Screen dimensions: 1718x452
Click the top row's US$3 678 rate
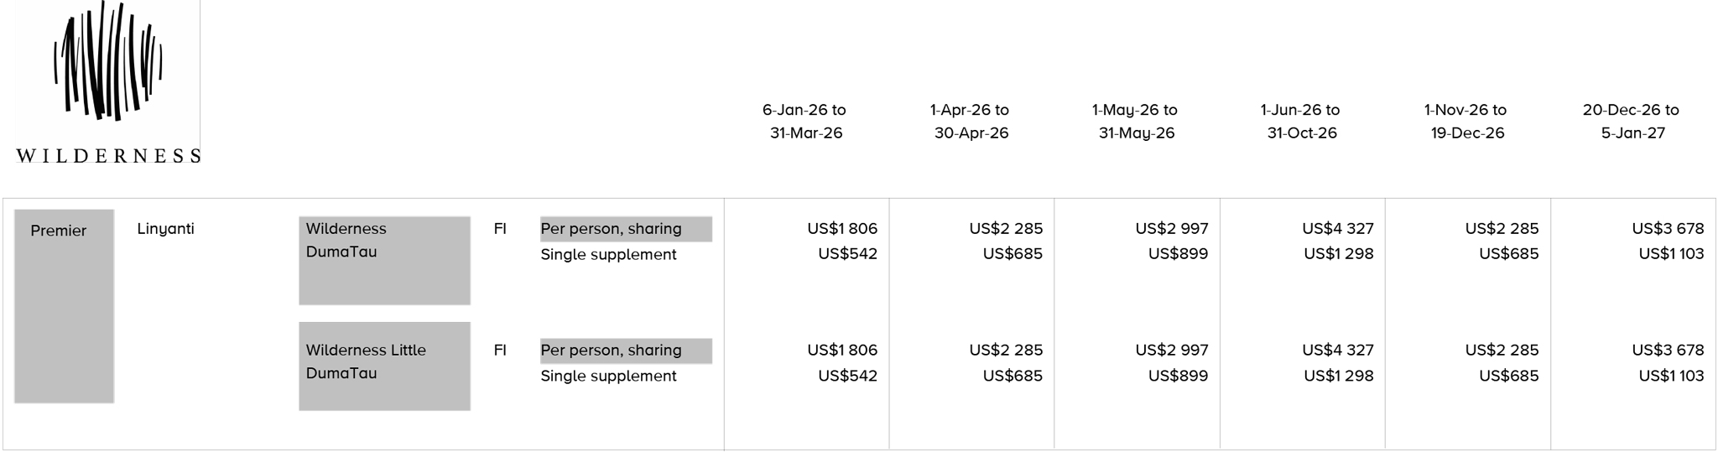click(x=1667, y=229)
